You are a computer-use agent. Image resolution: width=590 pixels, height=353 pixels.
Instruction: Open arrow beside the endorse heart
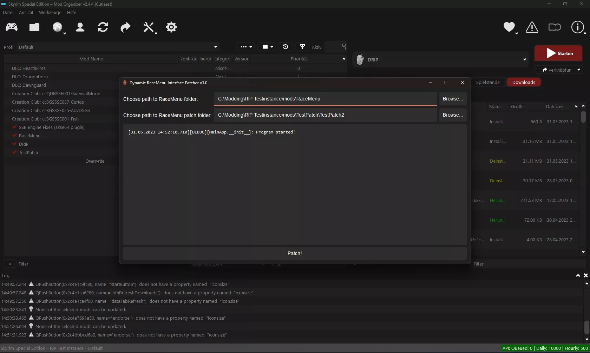tap(516, 33)
